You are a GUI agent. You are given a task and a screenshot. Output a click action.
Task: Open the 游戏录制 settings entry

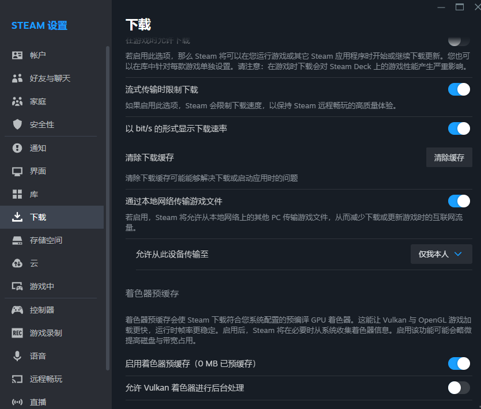[x=52, y=333]
